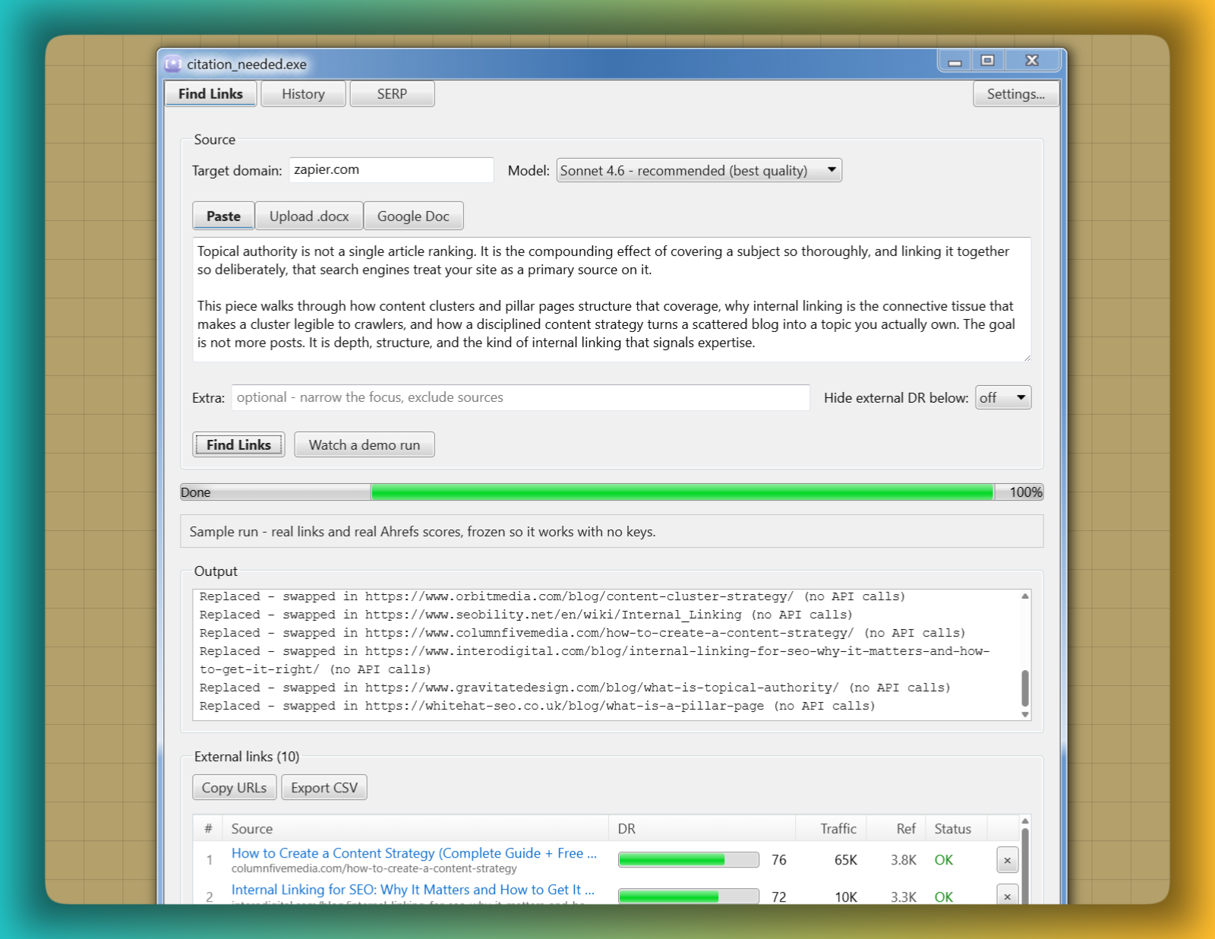The width and height of the screenshot is (1215, 939).
Task: Click the 10K traffic value in row 2
Action: click(x=846, y=896)
